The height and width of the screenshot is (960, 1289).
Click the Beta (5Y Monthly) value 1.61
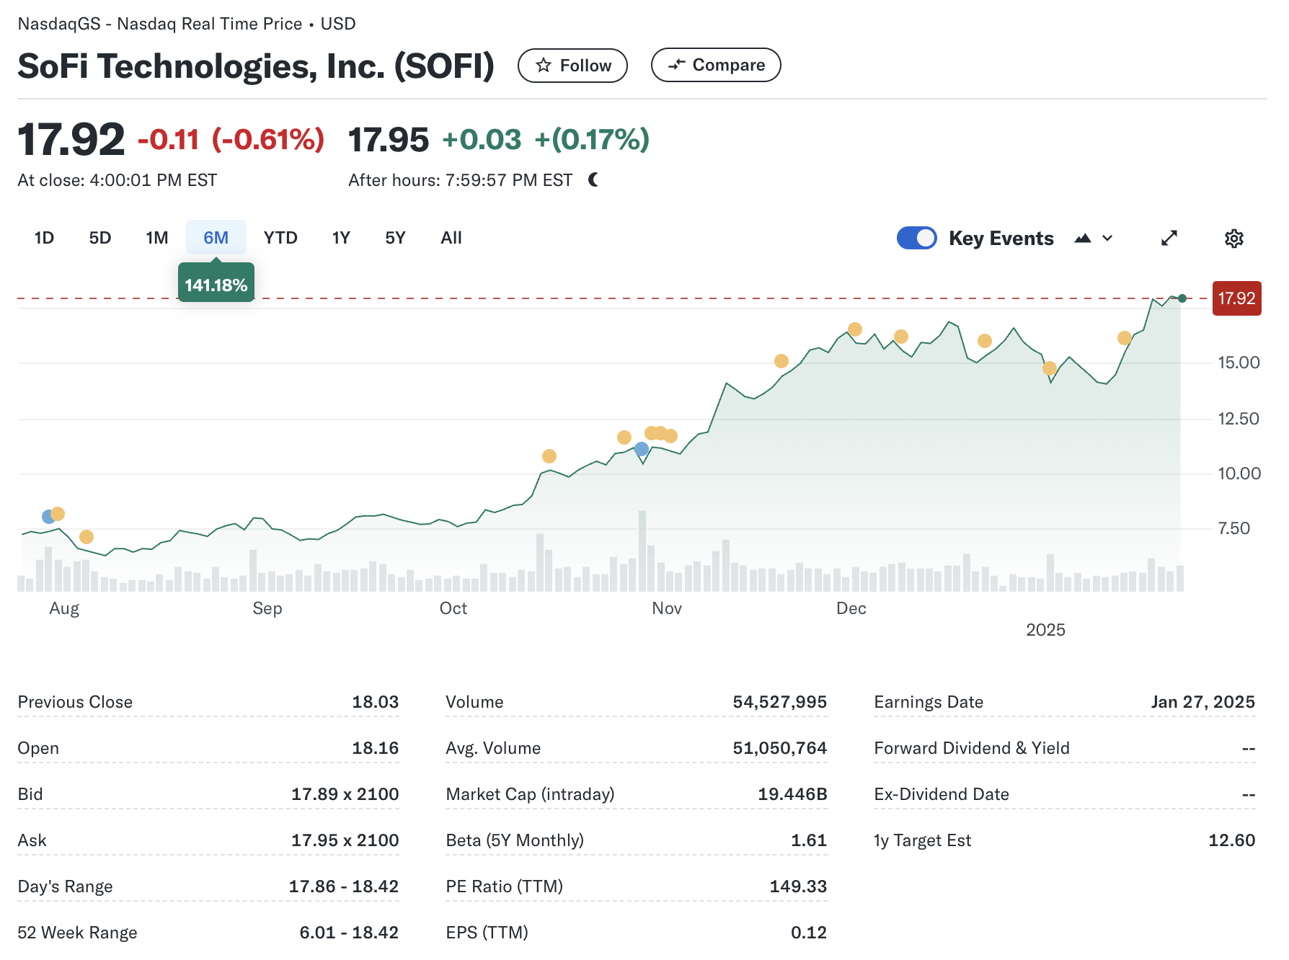point(809,840)
